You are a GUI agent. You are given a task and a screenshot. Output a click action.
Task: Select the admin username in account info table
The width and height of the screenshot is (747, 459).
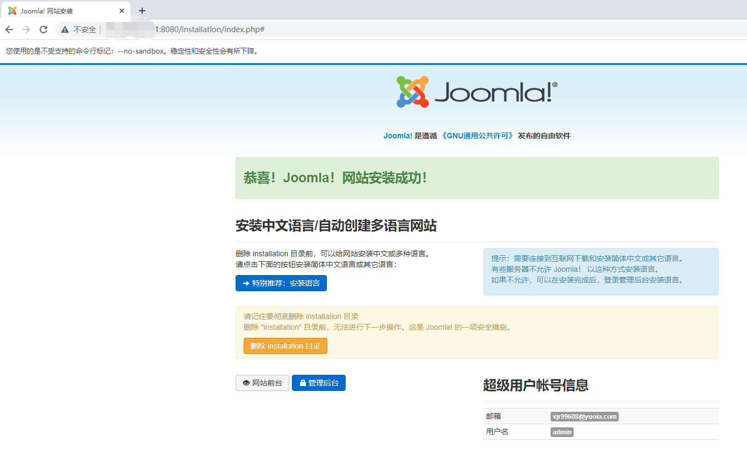pos(561,432)
